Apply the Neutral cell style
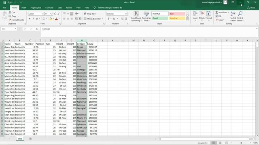This screenshot has height=145, width=259. coord(177,18)
